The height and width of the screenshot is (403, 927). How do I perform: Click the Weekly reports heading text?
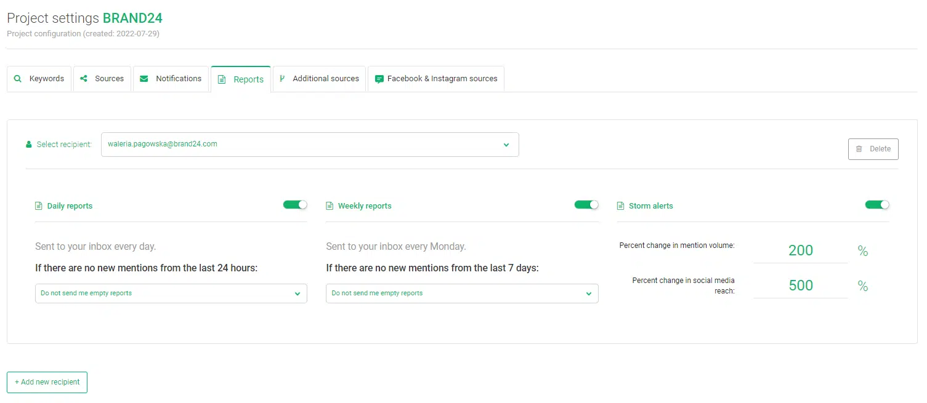(x=365, y=206)
